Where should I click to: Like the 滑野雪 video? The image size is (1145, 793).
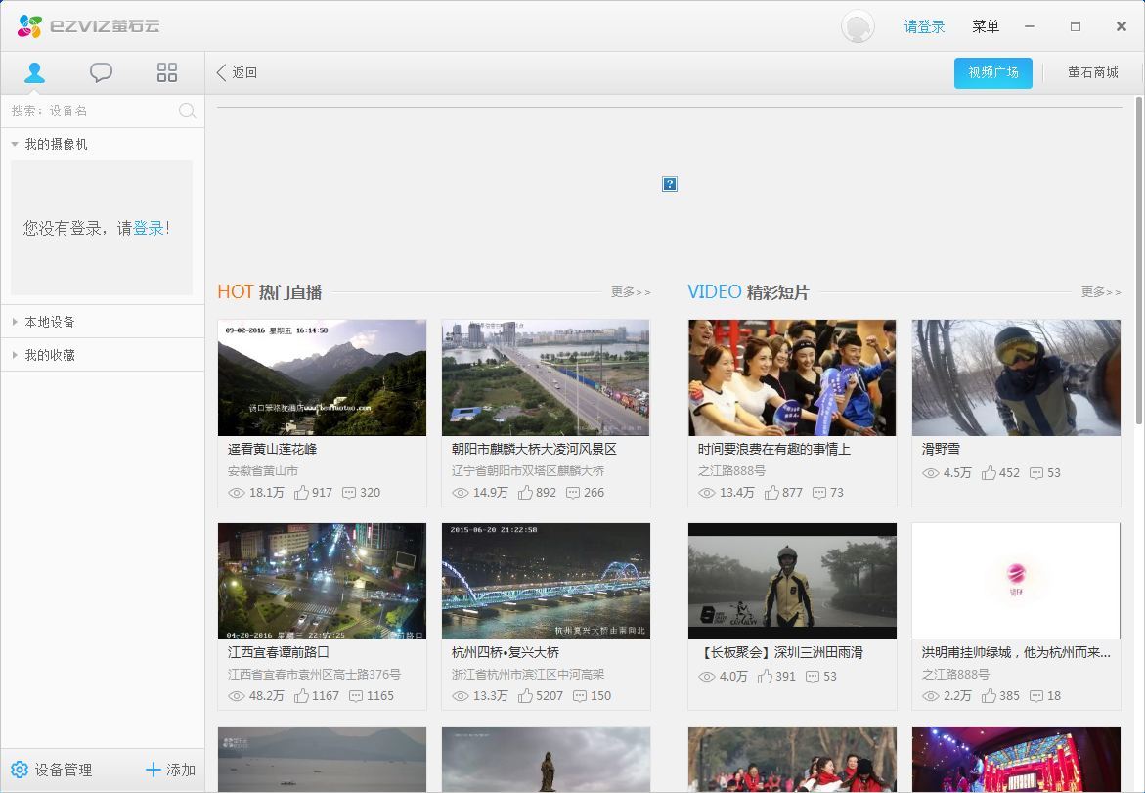coord(990,473)
